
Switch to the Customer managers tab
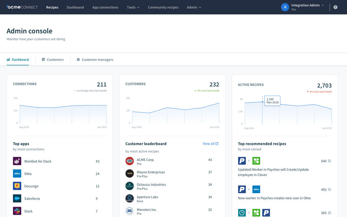[95, 59]
